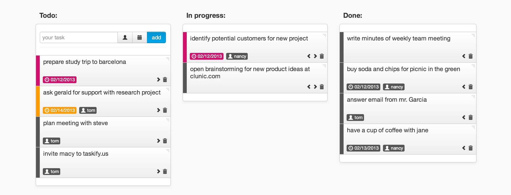Delete the 'write minutes of weekly team meeting' task
The height and width of the screenshot is (195, 511).
coord(471,56)
